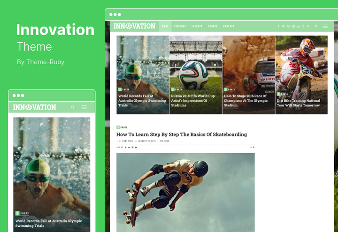The width and height of the screenshot is (338, 232).
Task: Click 'January 25, 2016' post date
Action: 147,141
